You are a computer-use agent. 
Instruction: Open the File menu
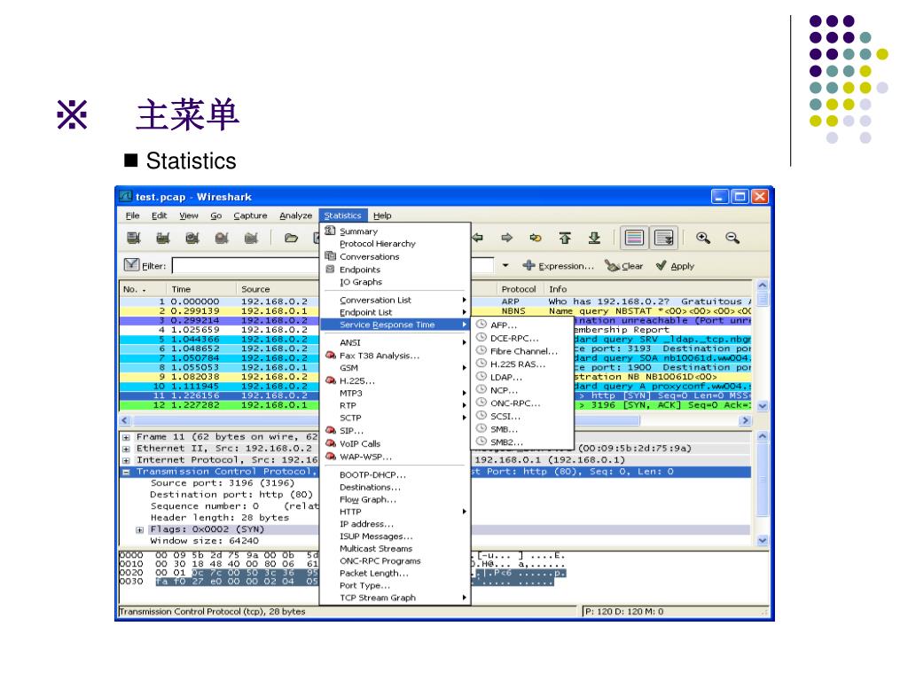[133, 215]
